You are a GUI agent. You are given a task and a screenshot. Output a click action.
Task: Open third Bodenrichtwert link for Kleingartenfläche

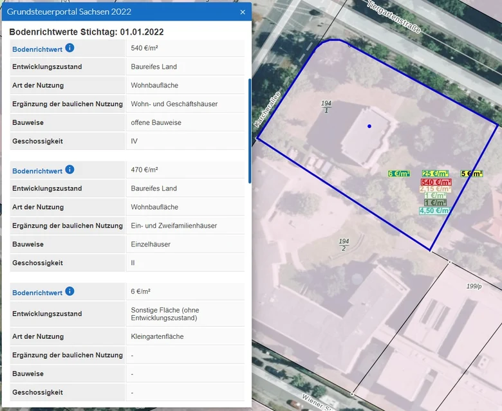[37, 293]
